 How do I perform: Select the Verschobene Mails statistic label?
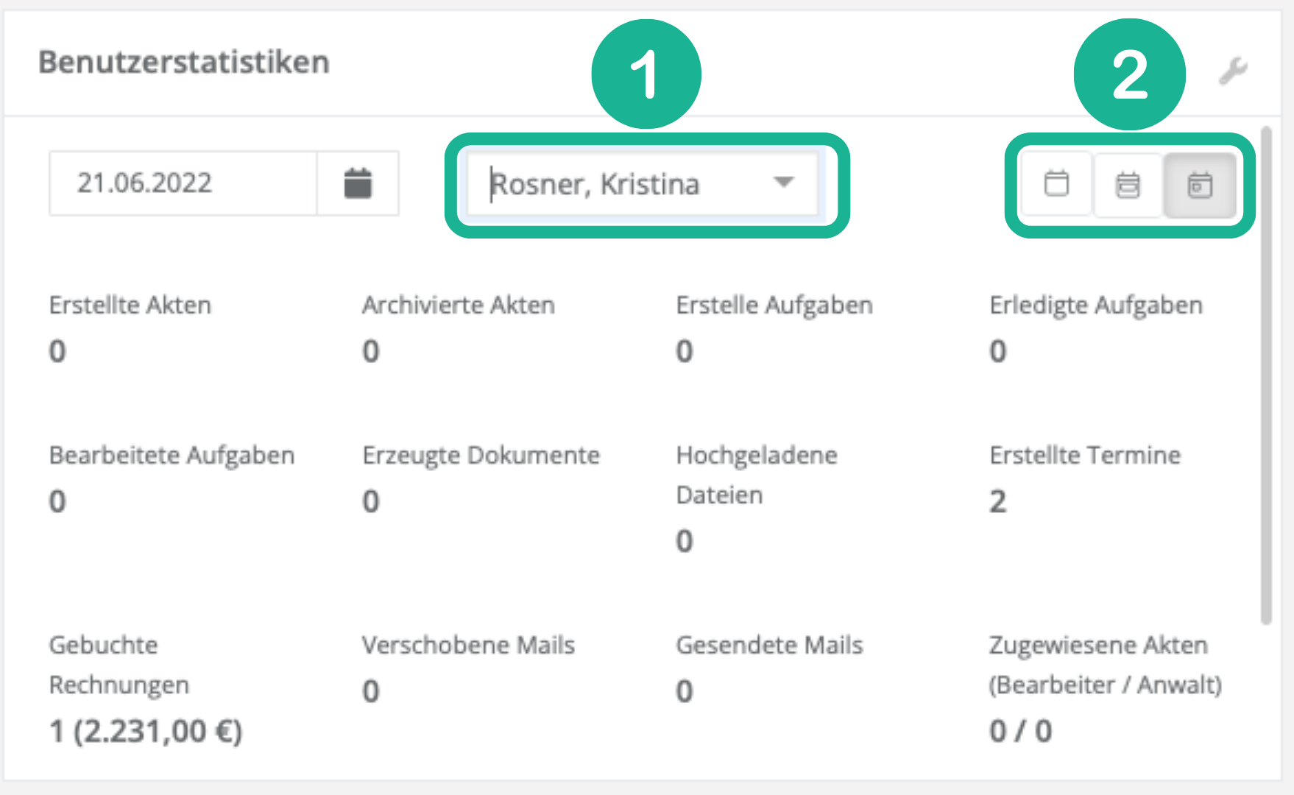coord(468,646)
